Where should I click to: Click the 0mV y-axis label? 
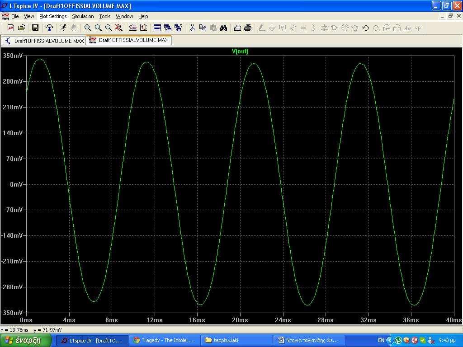coord(16,184)
